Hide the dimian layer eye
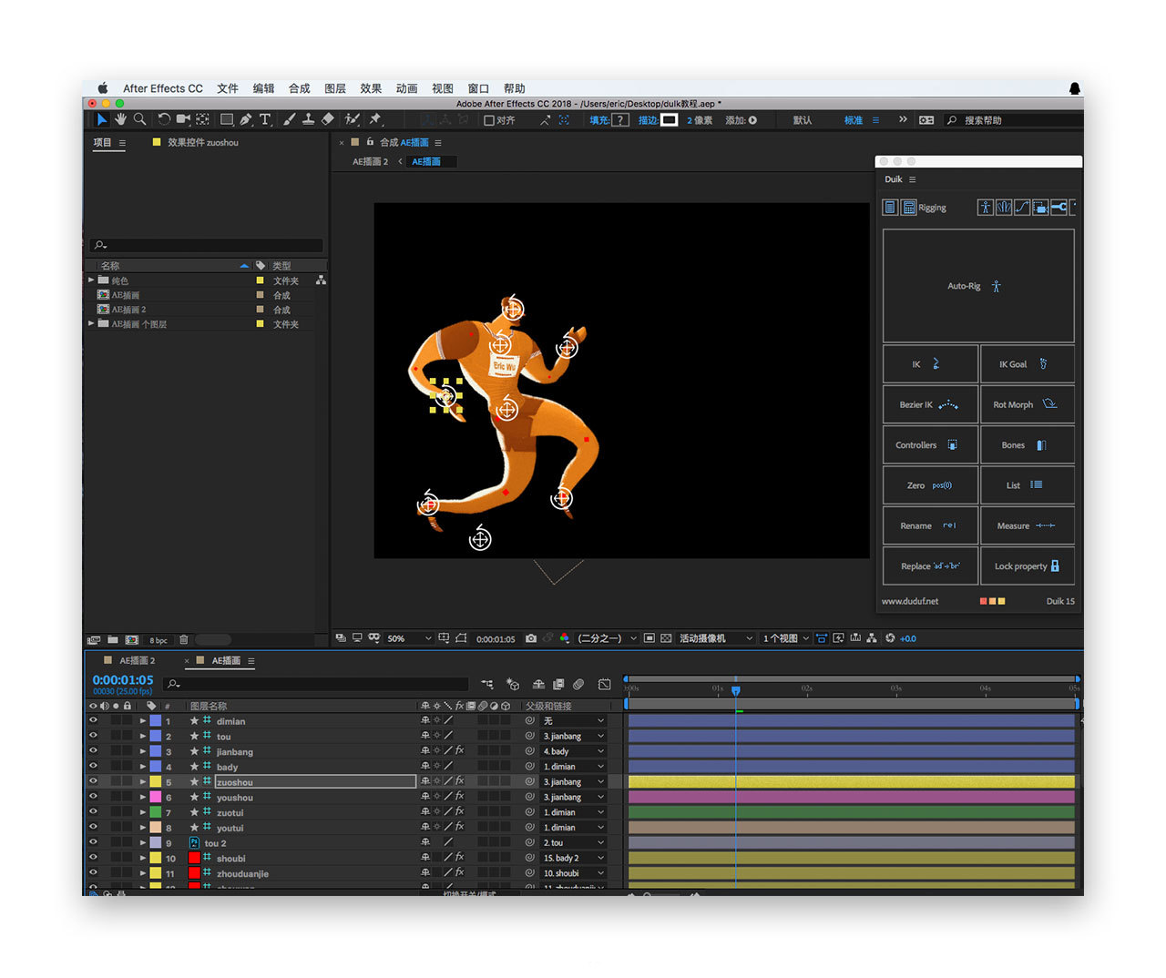Screen dimensions: 1166x978 tap(93, 720)
